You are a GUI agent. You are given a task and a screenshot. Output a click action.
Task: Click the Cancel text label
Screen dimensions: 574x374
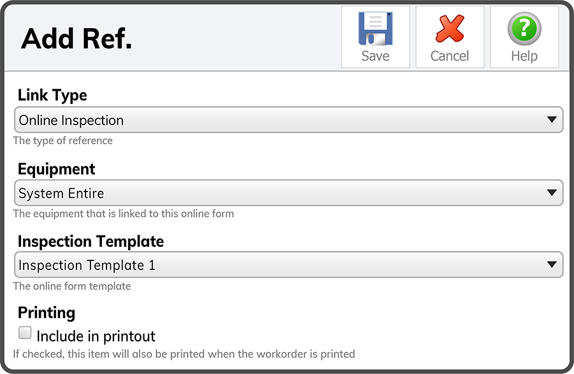(x=450, y=56)
